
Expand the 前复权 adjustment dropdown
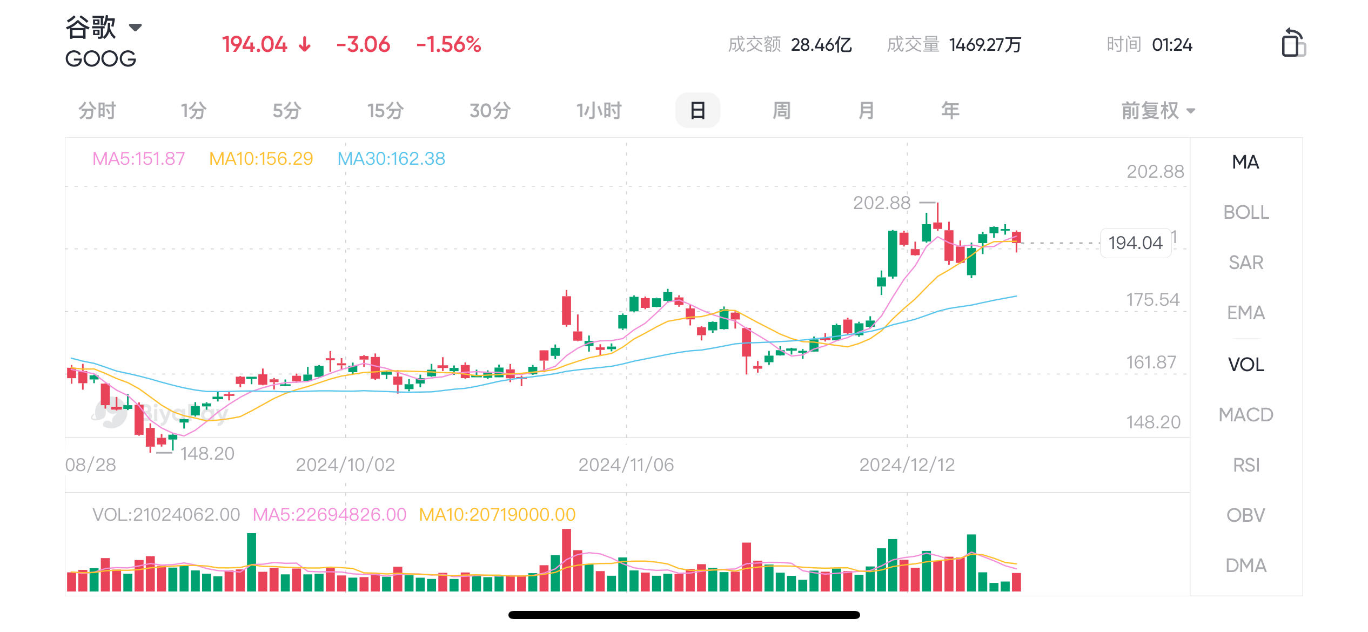(x=1158, y=111)
